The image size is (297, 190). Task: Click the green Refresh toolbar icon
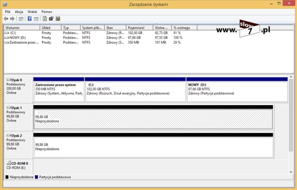tap(45, 19)
